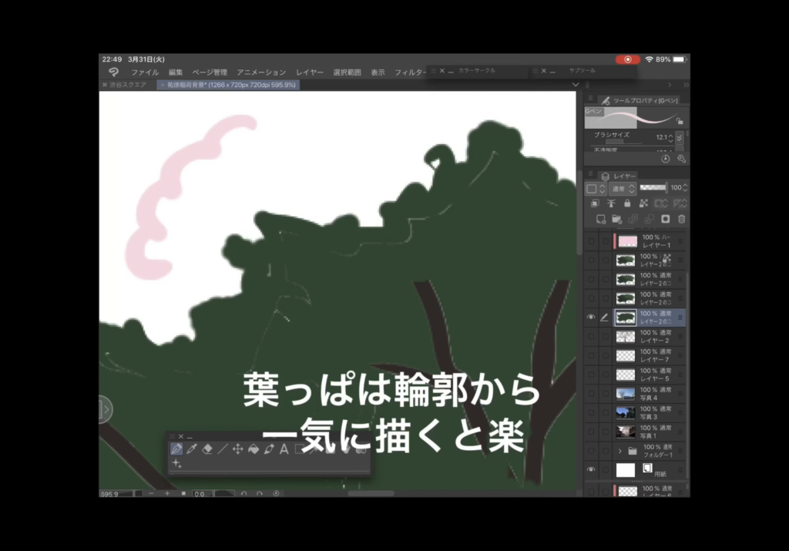Open the レイヤー menu
The height and width of the screenshot is (551, 789).
pos(310,72)
